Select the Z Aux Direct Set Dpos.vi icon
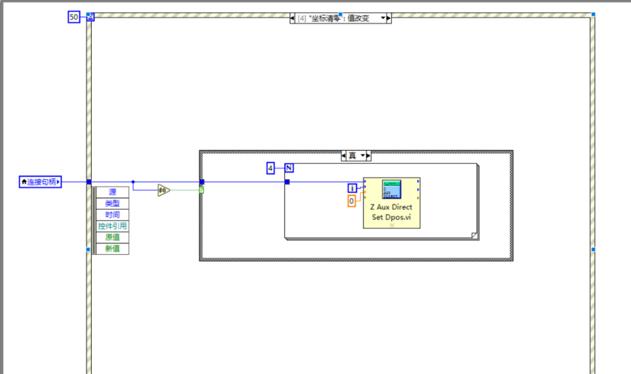631x374 pixels. click(x=391, y=189)
